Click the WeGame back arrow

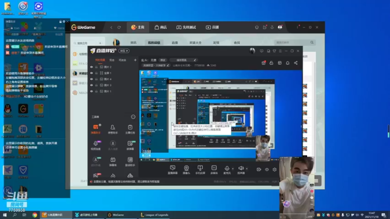click(111, 27)
